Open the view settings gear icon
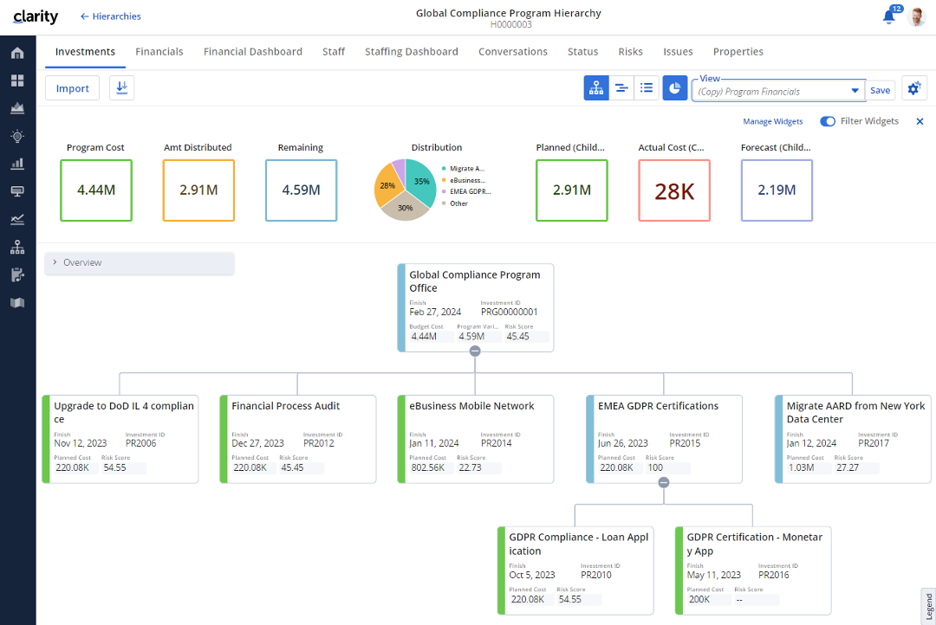 pyautogui.click(x=914, y=88)
